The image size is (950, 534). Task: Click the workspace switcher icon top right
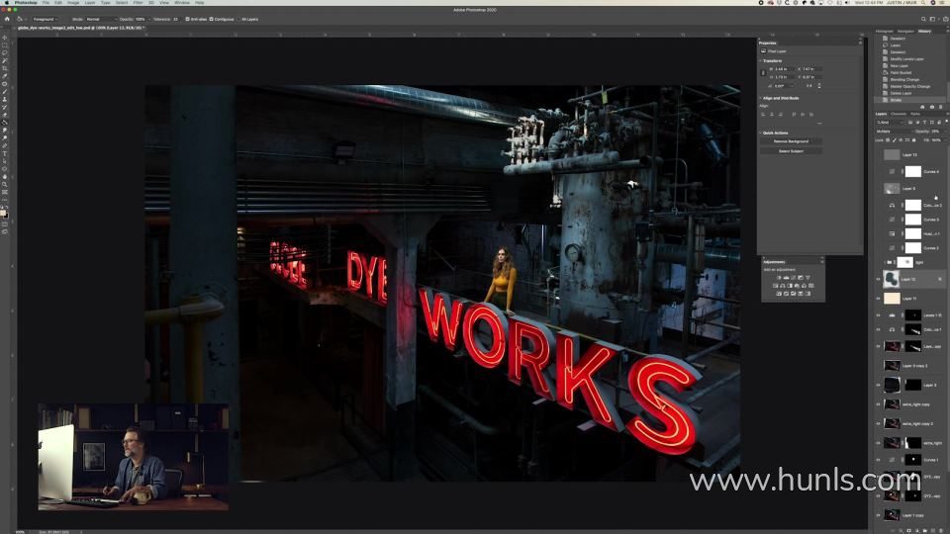[933, 19]
